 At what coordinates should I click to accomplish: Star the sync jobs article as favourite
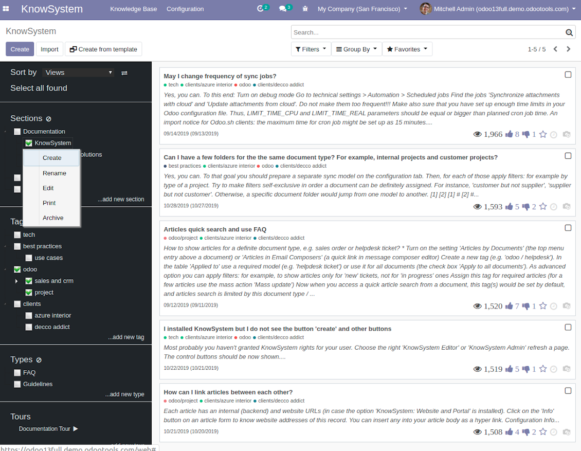pos(543,134)
